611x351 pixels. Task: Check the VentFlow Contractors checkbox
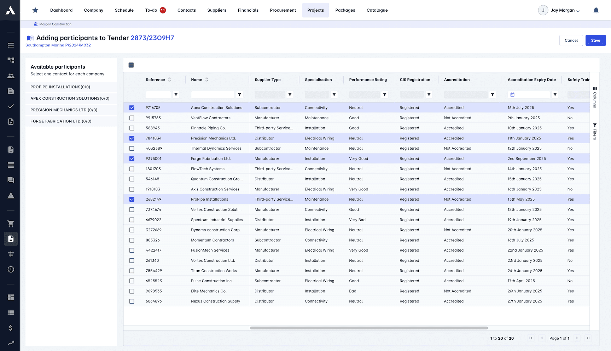(x=132, y=118)
